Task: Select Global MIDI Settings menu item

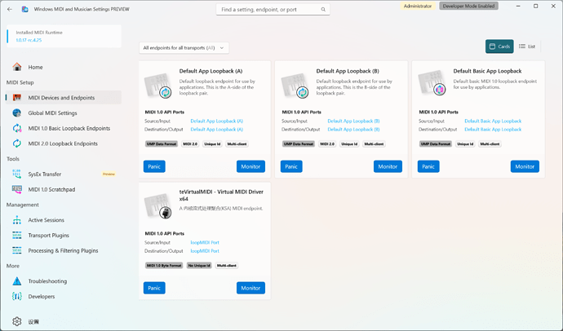Action: [x=64, y=113]
